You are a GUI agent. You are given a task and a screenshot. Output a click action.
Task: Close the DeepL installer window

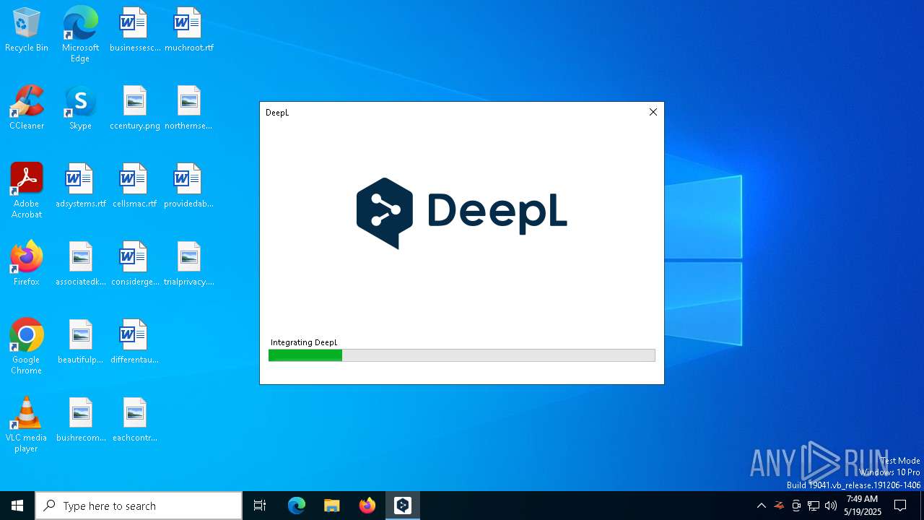(x=653, y=112)
